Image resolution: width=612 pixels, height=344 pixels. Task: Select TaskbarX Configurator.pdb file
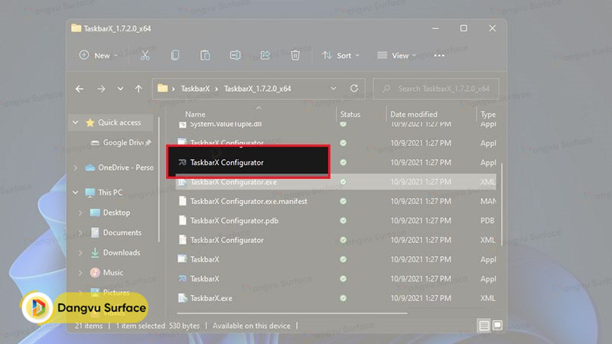pos(336,221)
